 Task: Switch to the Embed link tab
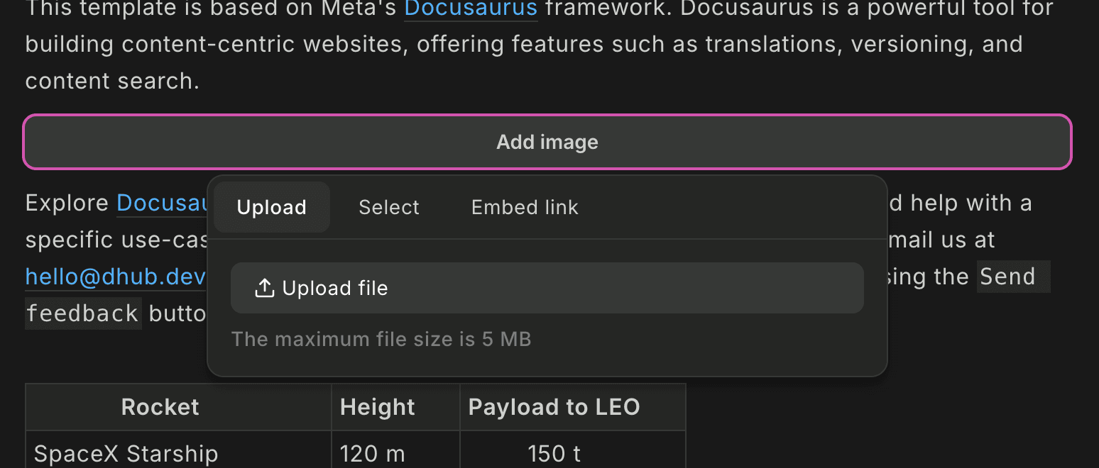[x=525, y=207]
